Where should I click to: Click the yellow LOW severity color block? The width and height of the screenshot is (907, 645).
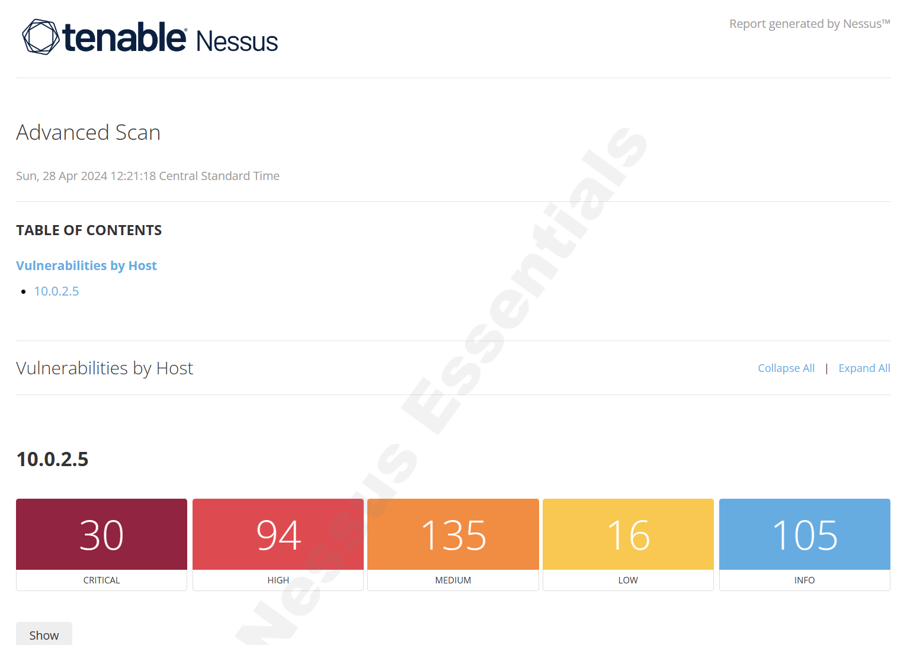[x=627, y=534]
